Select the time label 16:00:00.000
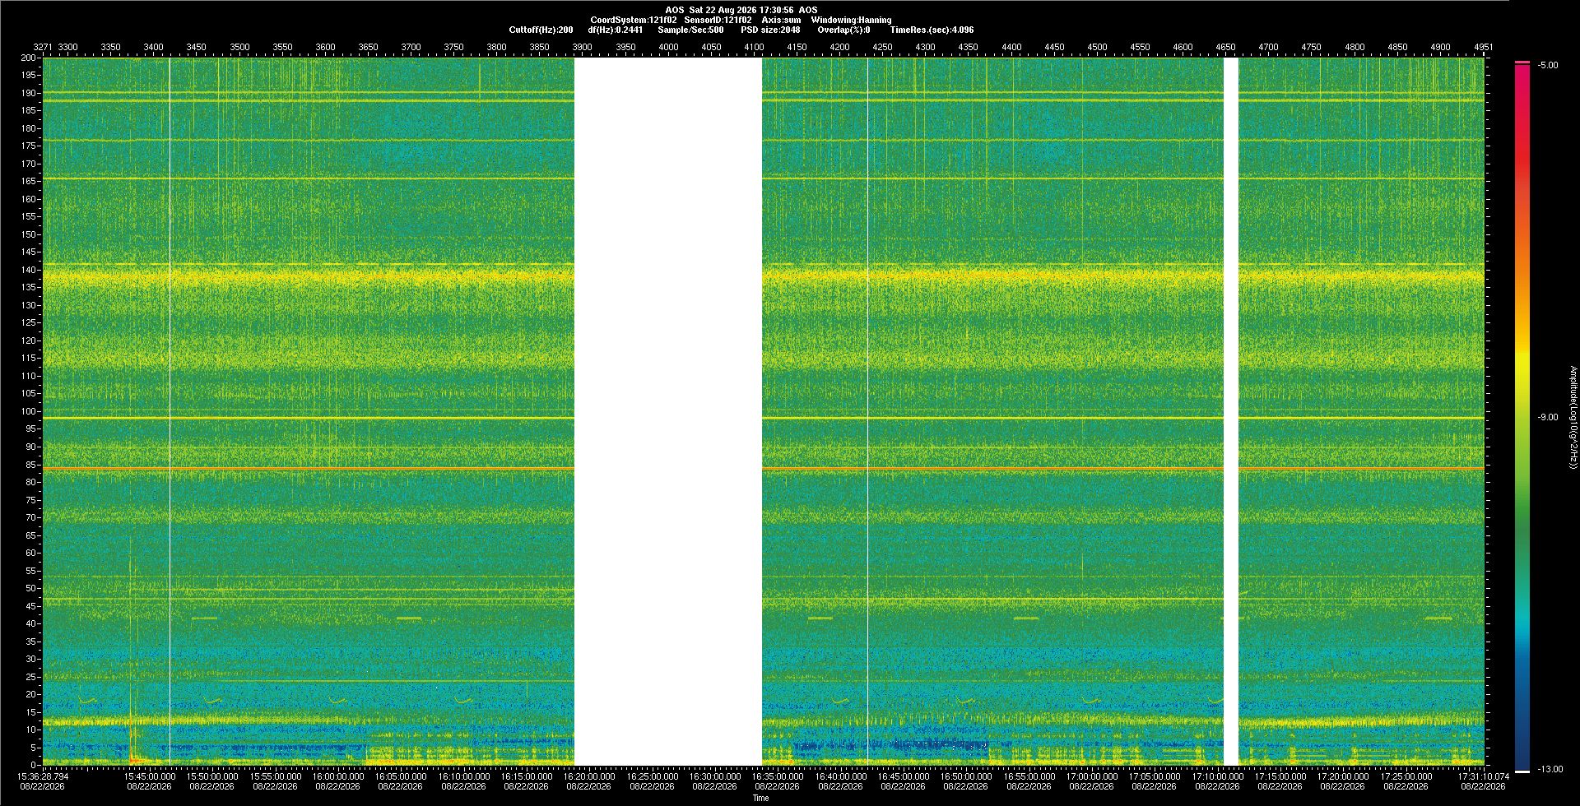 click(337, 776)
